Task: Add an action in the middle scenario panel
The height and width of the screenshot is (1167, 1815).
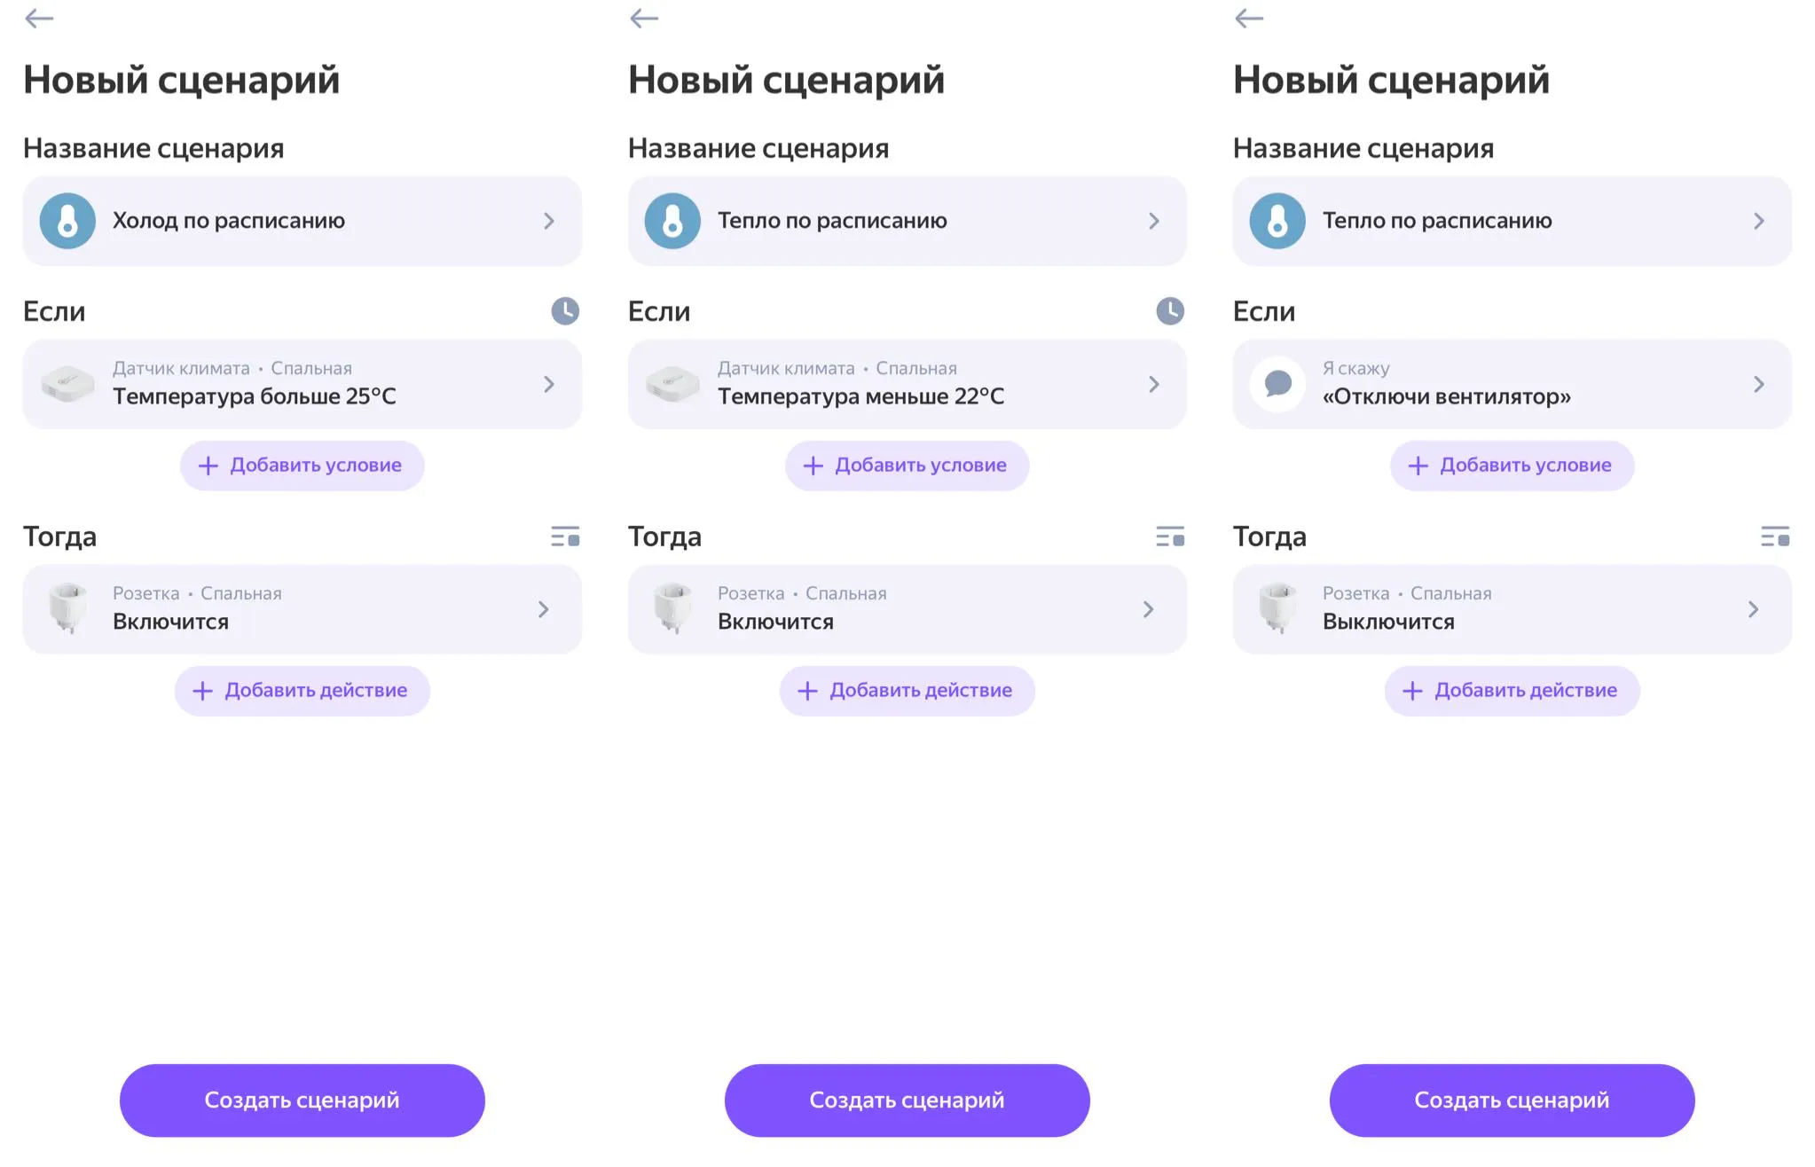Action: [907, 691]
